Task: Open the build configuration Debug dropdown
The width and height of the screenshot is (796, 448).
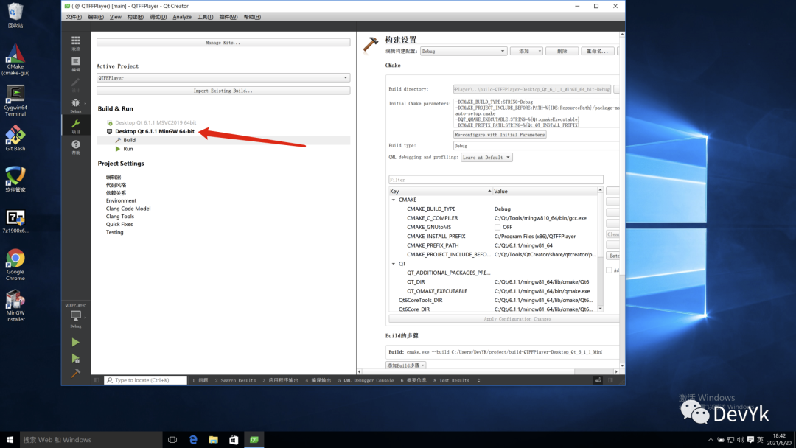Action: 464,52
